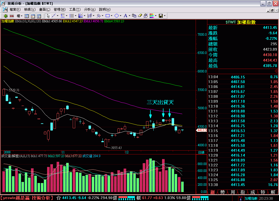The image size is (279, 201).
Task: Open the 檔案(F) menu
Action: coord(15,10)
